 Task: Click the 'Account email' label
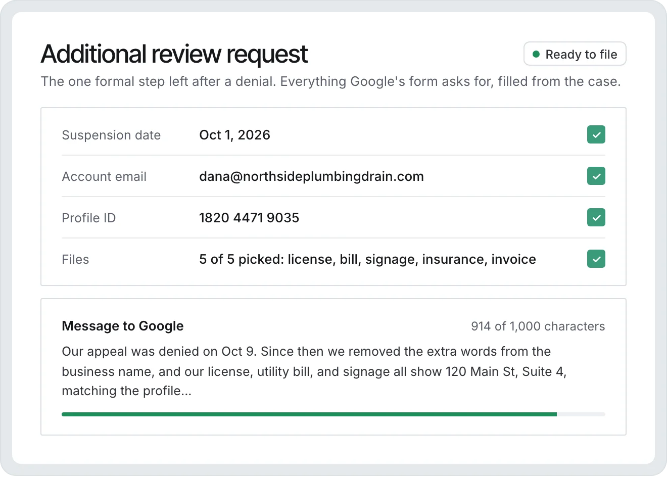(104, 176)
